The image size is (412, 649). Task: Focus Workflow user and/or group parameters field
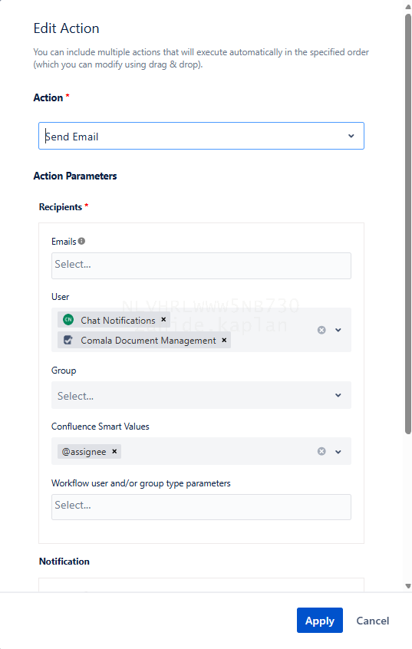[x=201, y=506]
